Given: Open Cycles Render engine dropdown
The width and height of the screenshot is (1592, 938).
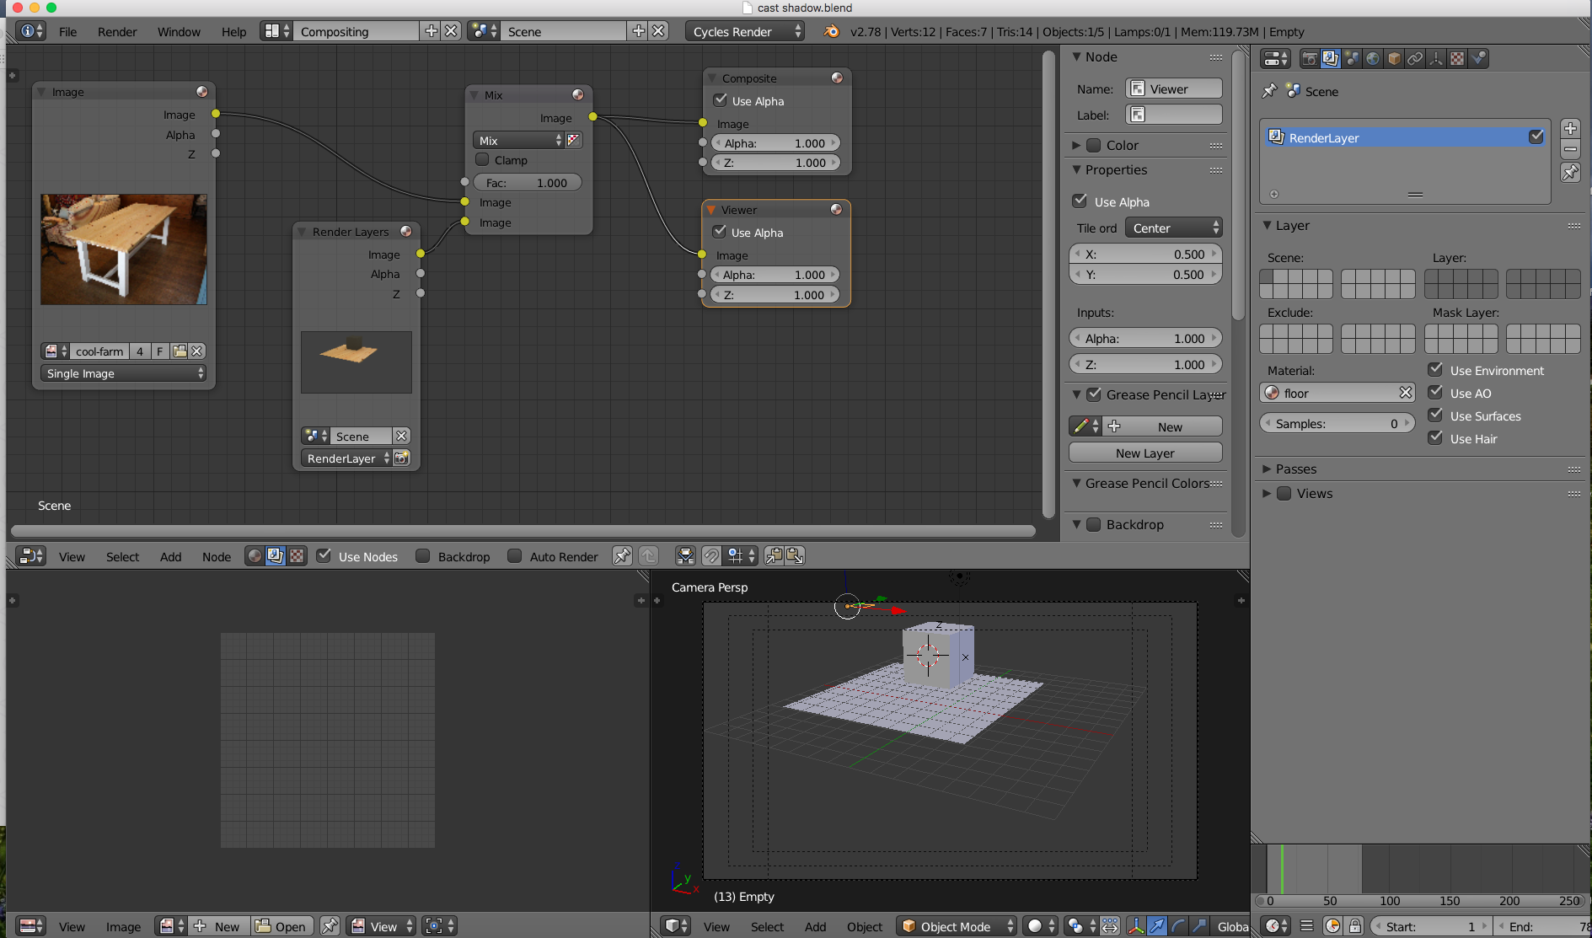Looking at the screenshot, I should click(745, 31).
